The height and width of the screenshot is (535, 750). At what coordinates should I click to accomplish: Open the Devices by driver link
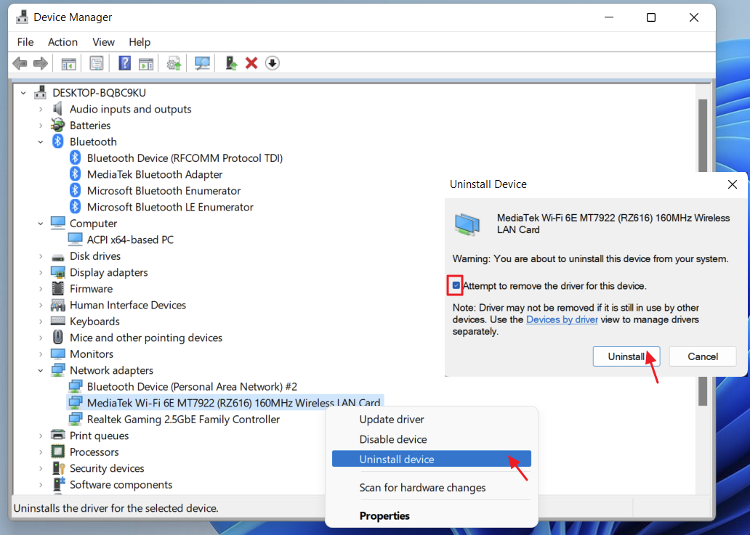[x=562, y=319]
